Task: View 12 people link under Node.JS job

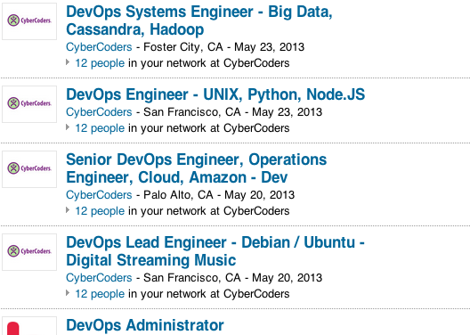Action: tap(100, 128)
